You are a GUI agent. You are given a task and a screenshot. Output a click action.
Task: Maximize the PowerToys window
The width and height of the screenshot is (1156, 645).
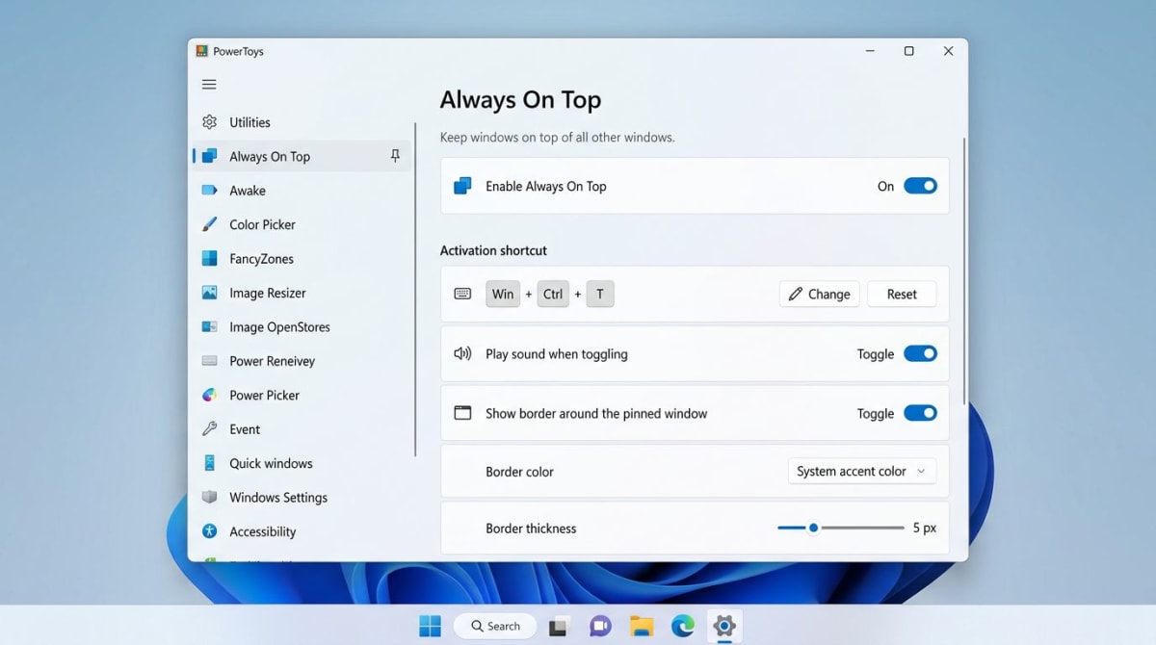tap(908, 51)
